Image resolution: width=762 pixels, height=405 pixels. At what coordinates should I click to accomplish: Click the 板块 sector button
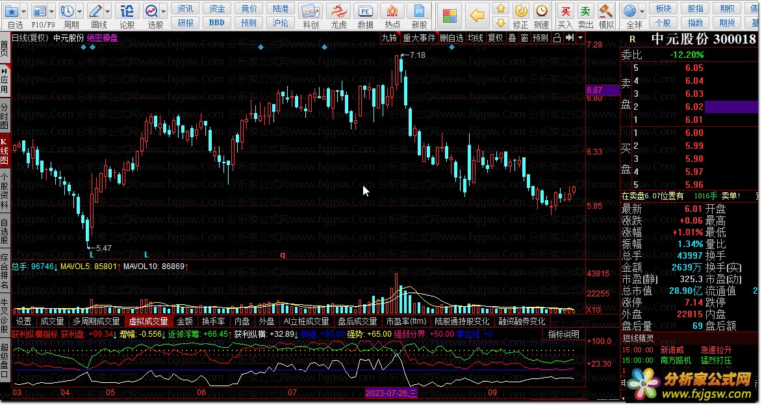(664, 8)
